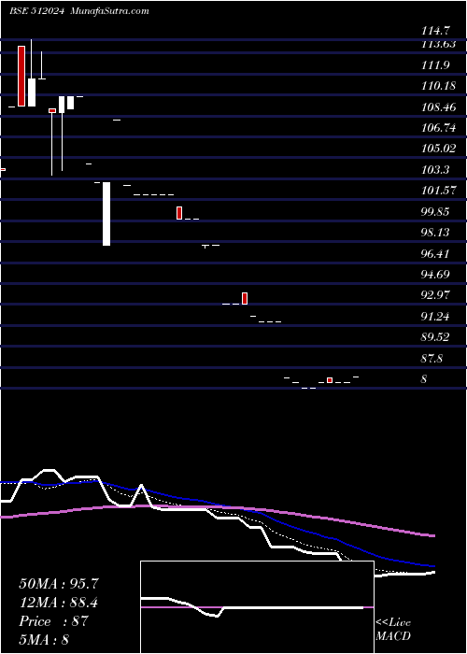
Task: Click the 89.52 price axis label
Action: [436, 337]
